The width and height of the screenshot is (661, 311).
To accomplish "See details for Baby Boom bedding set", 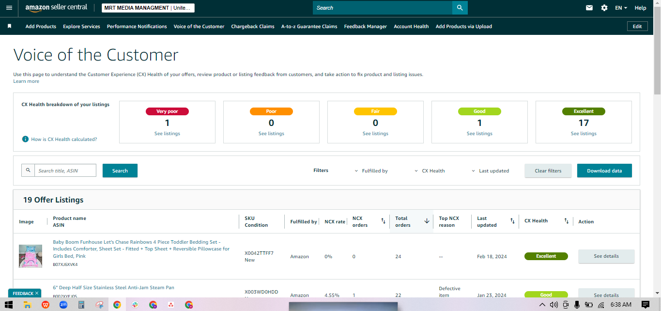I will click(x=606, y=256).
